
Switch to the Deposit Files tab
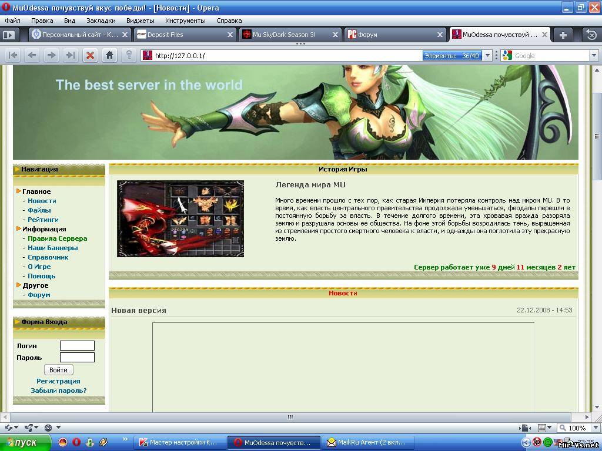pos(185,35)
